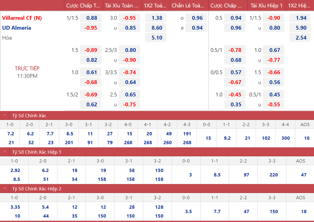The height and width of the screenshot is (222, 314).
Task: Click the 1X2 Toà... column header
Action: [155, 5]
